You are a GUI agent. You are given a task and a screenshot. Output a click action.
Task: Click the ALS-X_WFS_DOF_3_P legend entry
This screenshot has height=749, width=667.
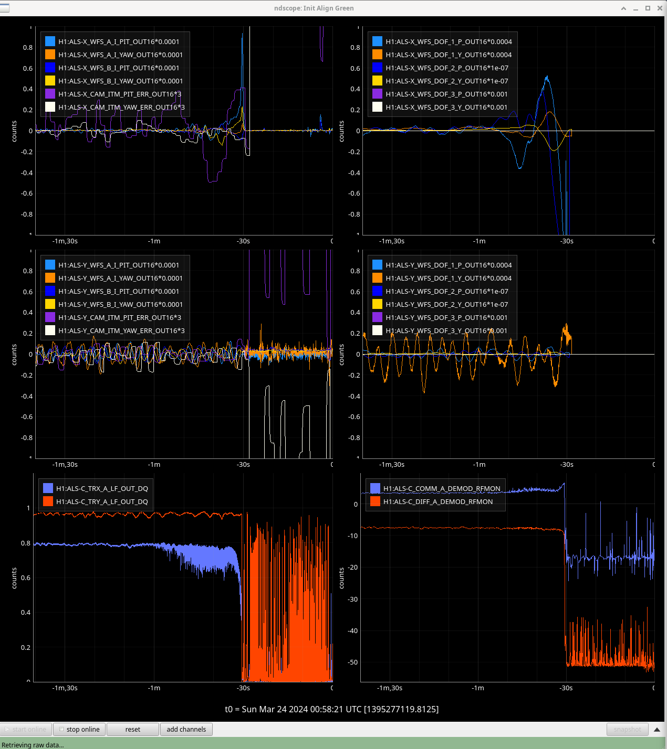pyautogui.click(x=446, y=94)
